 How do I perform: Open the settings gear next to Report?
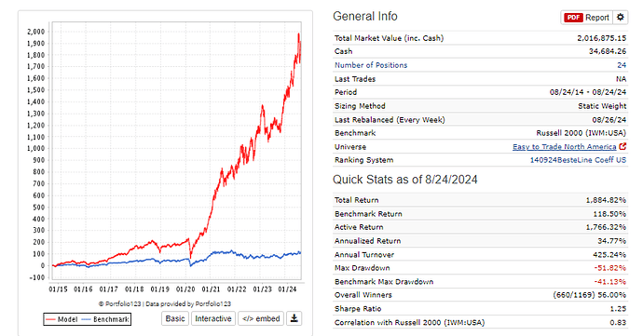(620, 17)
